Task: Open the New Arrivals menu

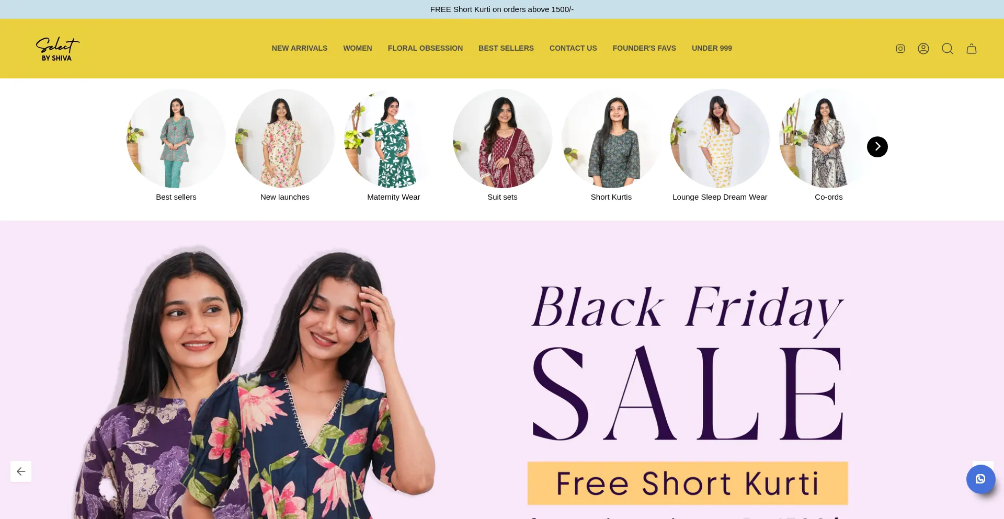Action: [300, 48]
